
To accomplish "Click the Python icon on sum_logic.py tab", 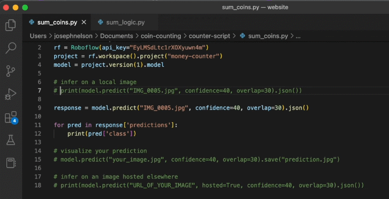I will [100, 22].
